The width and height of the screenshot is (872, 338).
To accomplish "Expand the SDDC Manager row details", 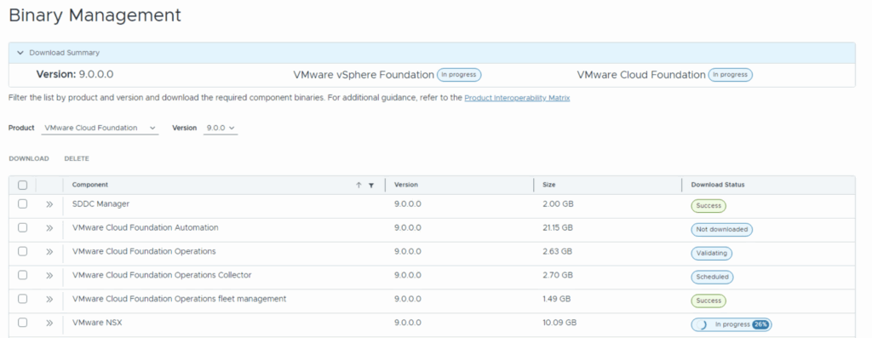I will [49, 204].
